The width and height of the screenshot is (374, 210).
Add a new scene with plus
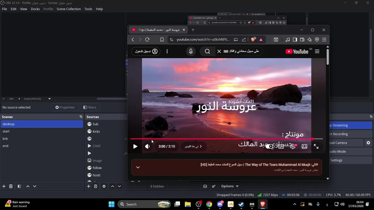[x=4, y=186]
